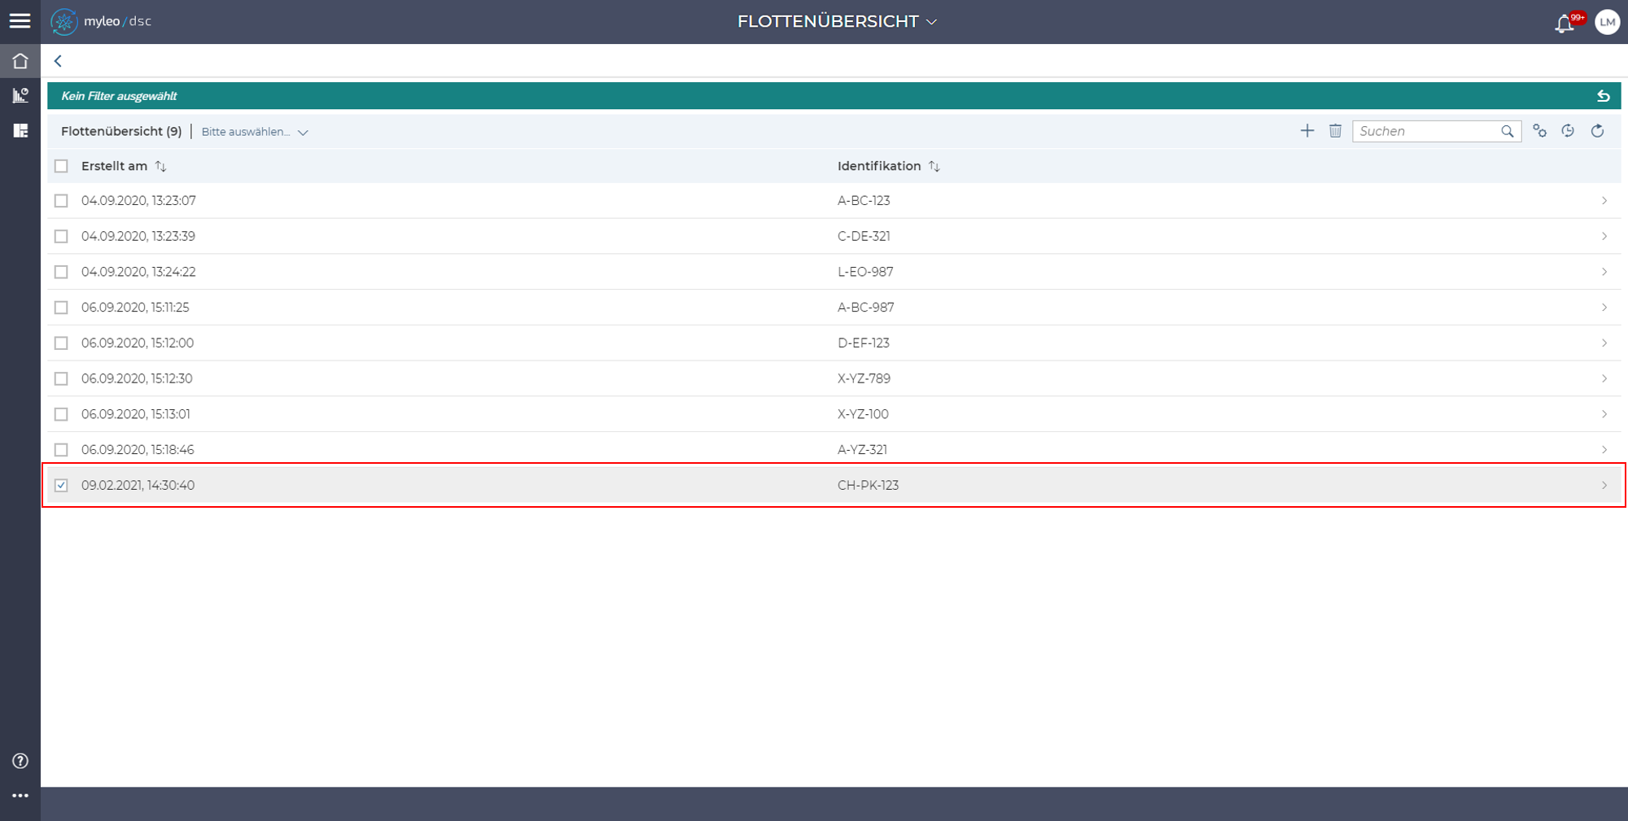Toggle the select-all checkbox in header
This screenshot has height=821, width=1628.
tap(61, 166)
